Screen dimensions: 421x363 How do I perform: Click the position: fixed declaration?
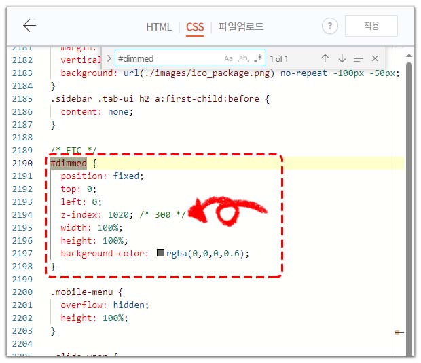pyautogui.click(x=102, y=176)
